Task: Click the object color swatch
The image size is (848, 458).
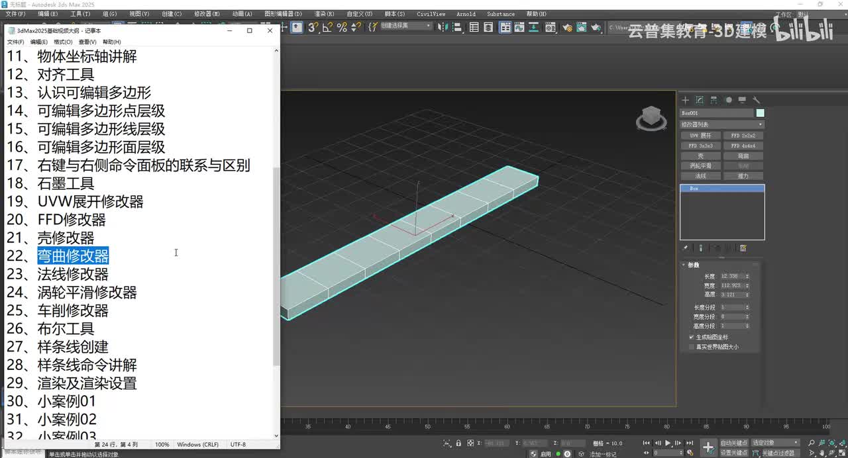Action: (x=760, y=113)
